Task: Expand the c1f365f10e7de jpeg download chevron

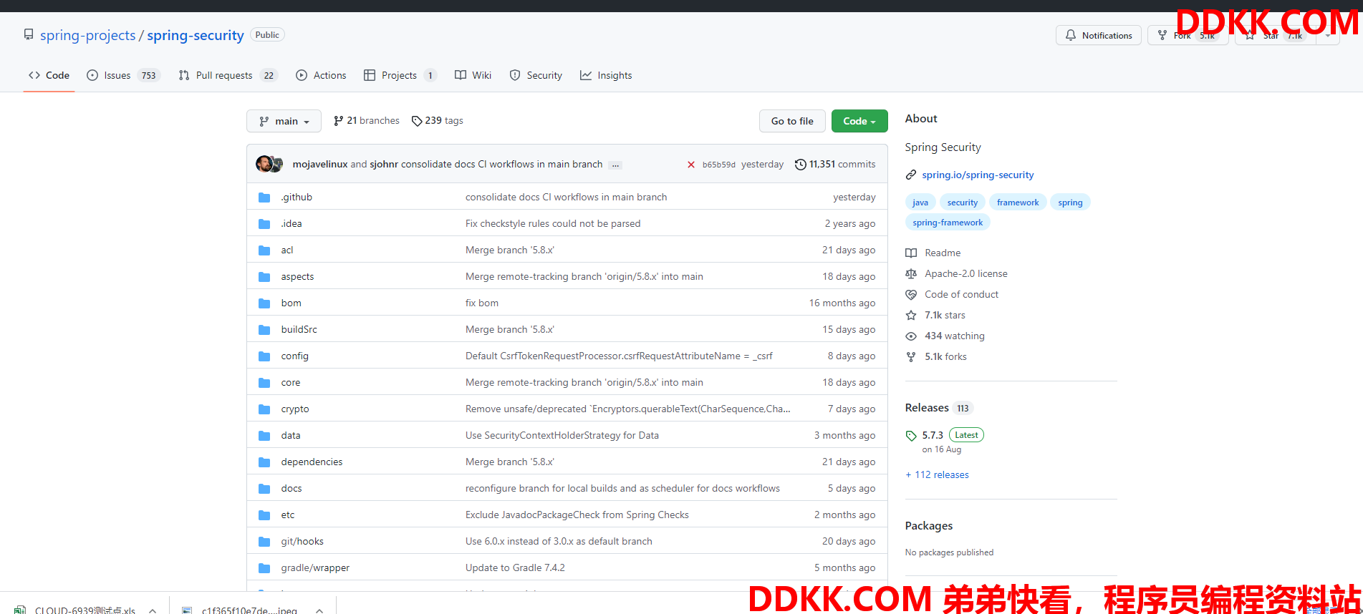Action: pos(319,610)
